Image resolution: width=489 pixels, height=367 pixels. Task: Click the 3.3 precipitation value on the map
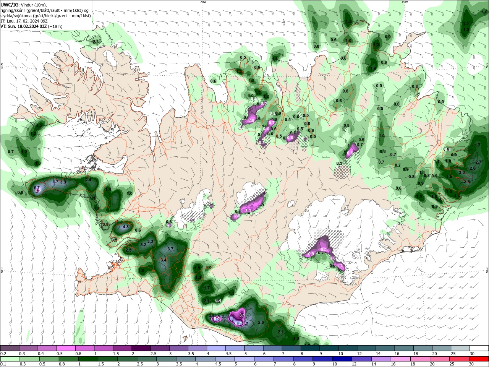(150, 241)
